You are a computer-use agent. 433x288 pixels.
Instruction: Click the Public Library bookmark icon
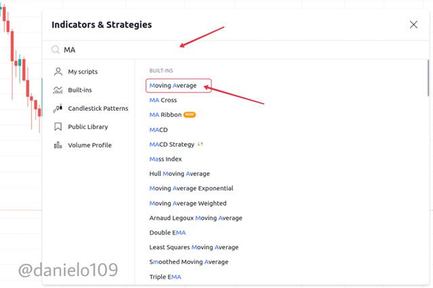[58, 126]
